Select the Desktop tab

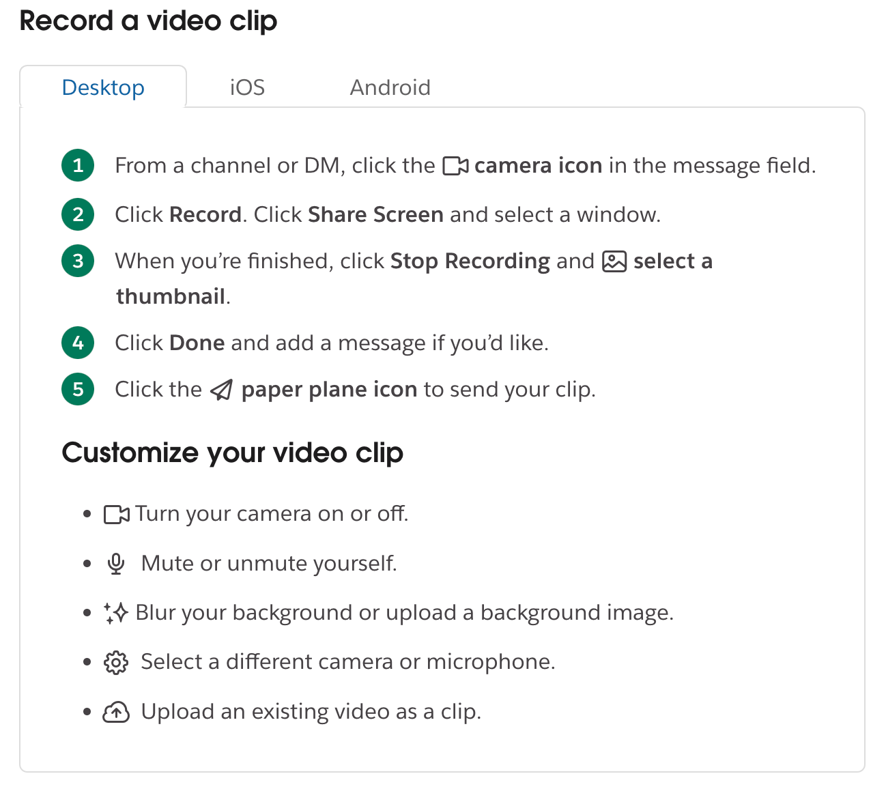click(103, 87)
